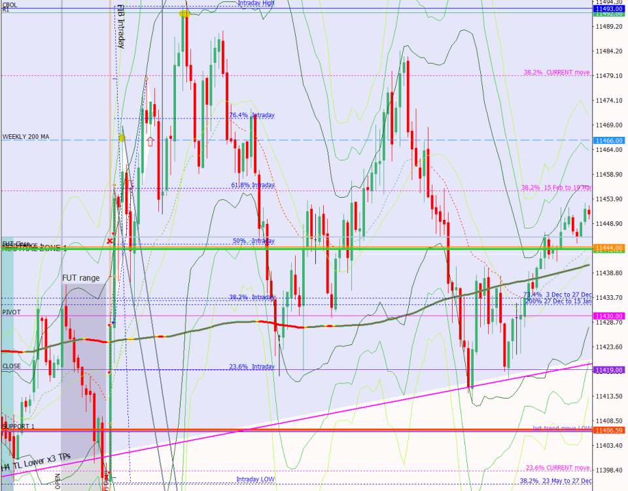Select the FUT range shaded box label
Image resolution: width=628 pixels, height=491 pixels.
tap(80, 278)
